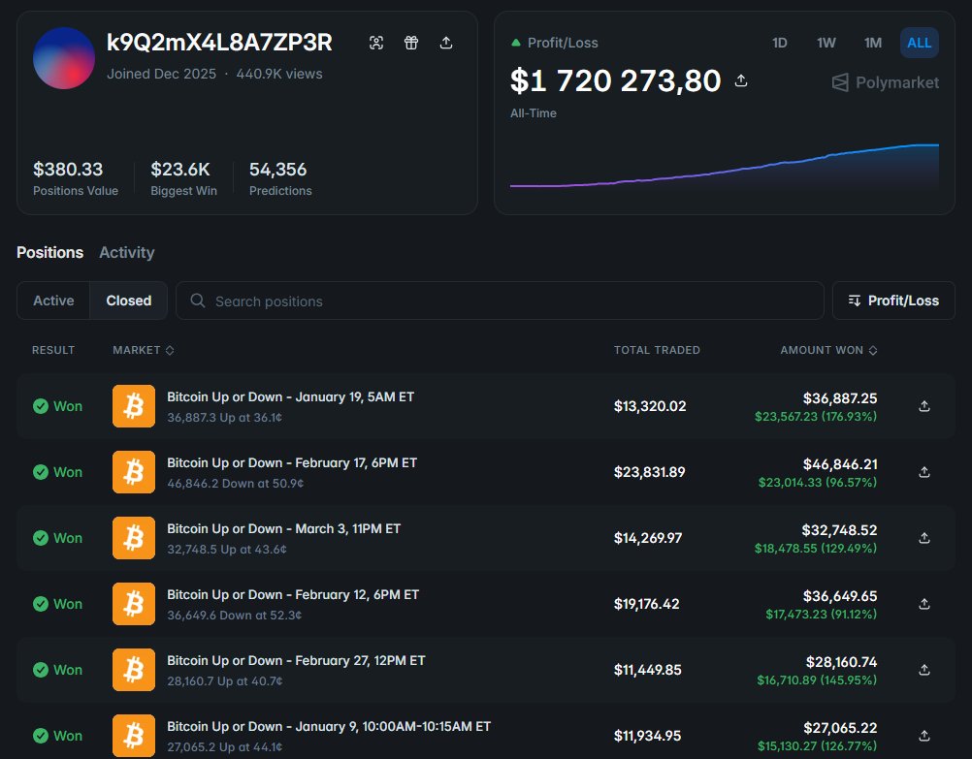Share the March 3, 11PM ET position
The height and width of the screenshot is (759, 972).
[924, 538]
